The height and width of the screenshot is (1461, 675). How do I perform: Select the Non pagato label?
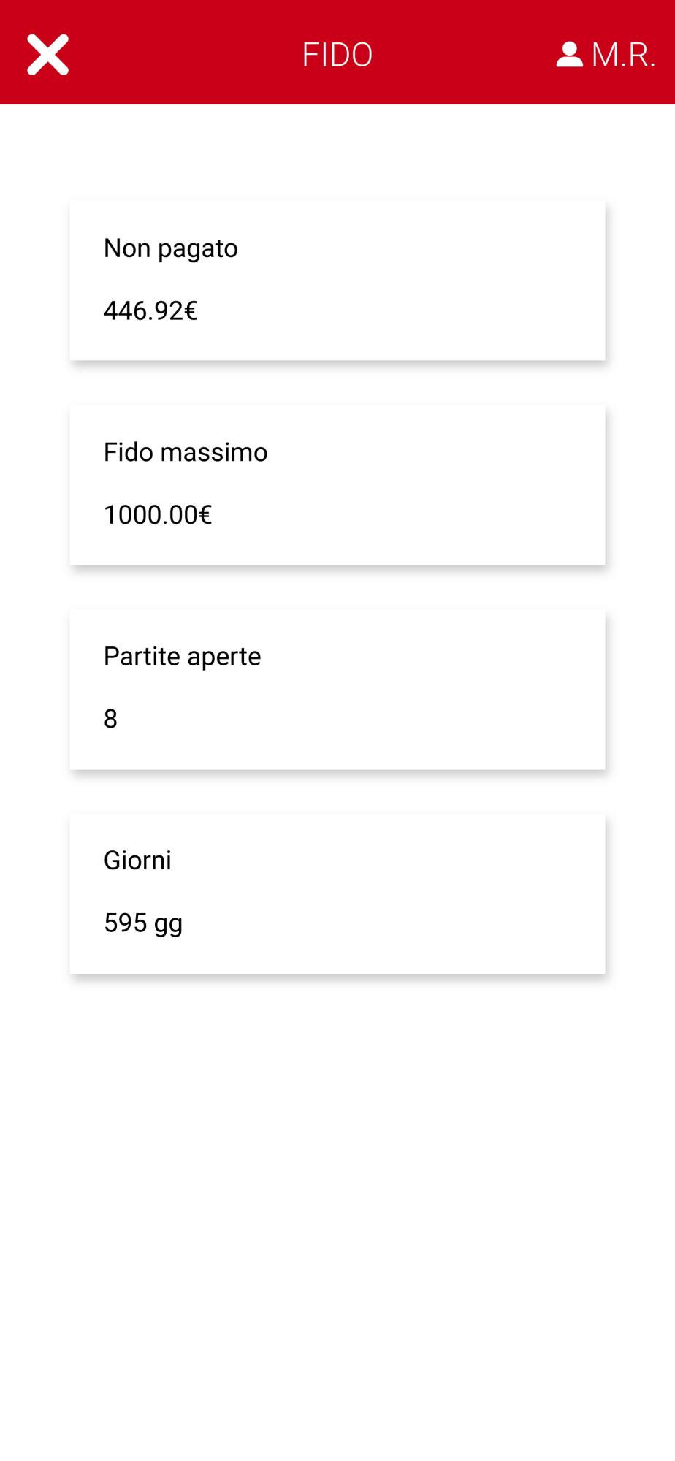[x=171, y=248]
